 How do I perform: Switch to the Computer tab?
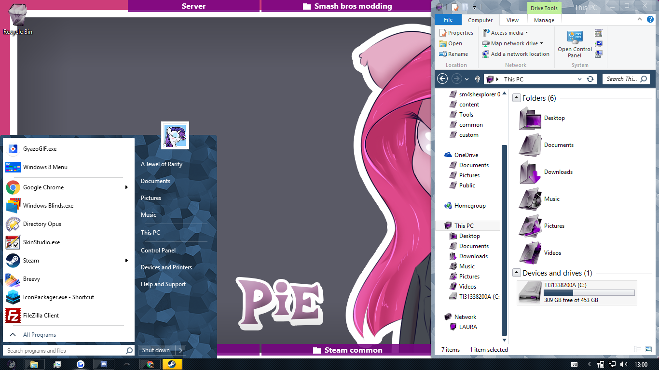coord(481,20)
